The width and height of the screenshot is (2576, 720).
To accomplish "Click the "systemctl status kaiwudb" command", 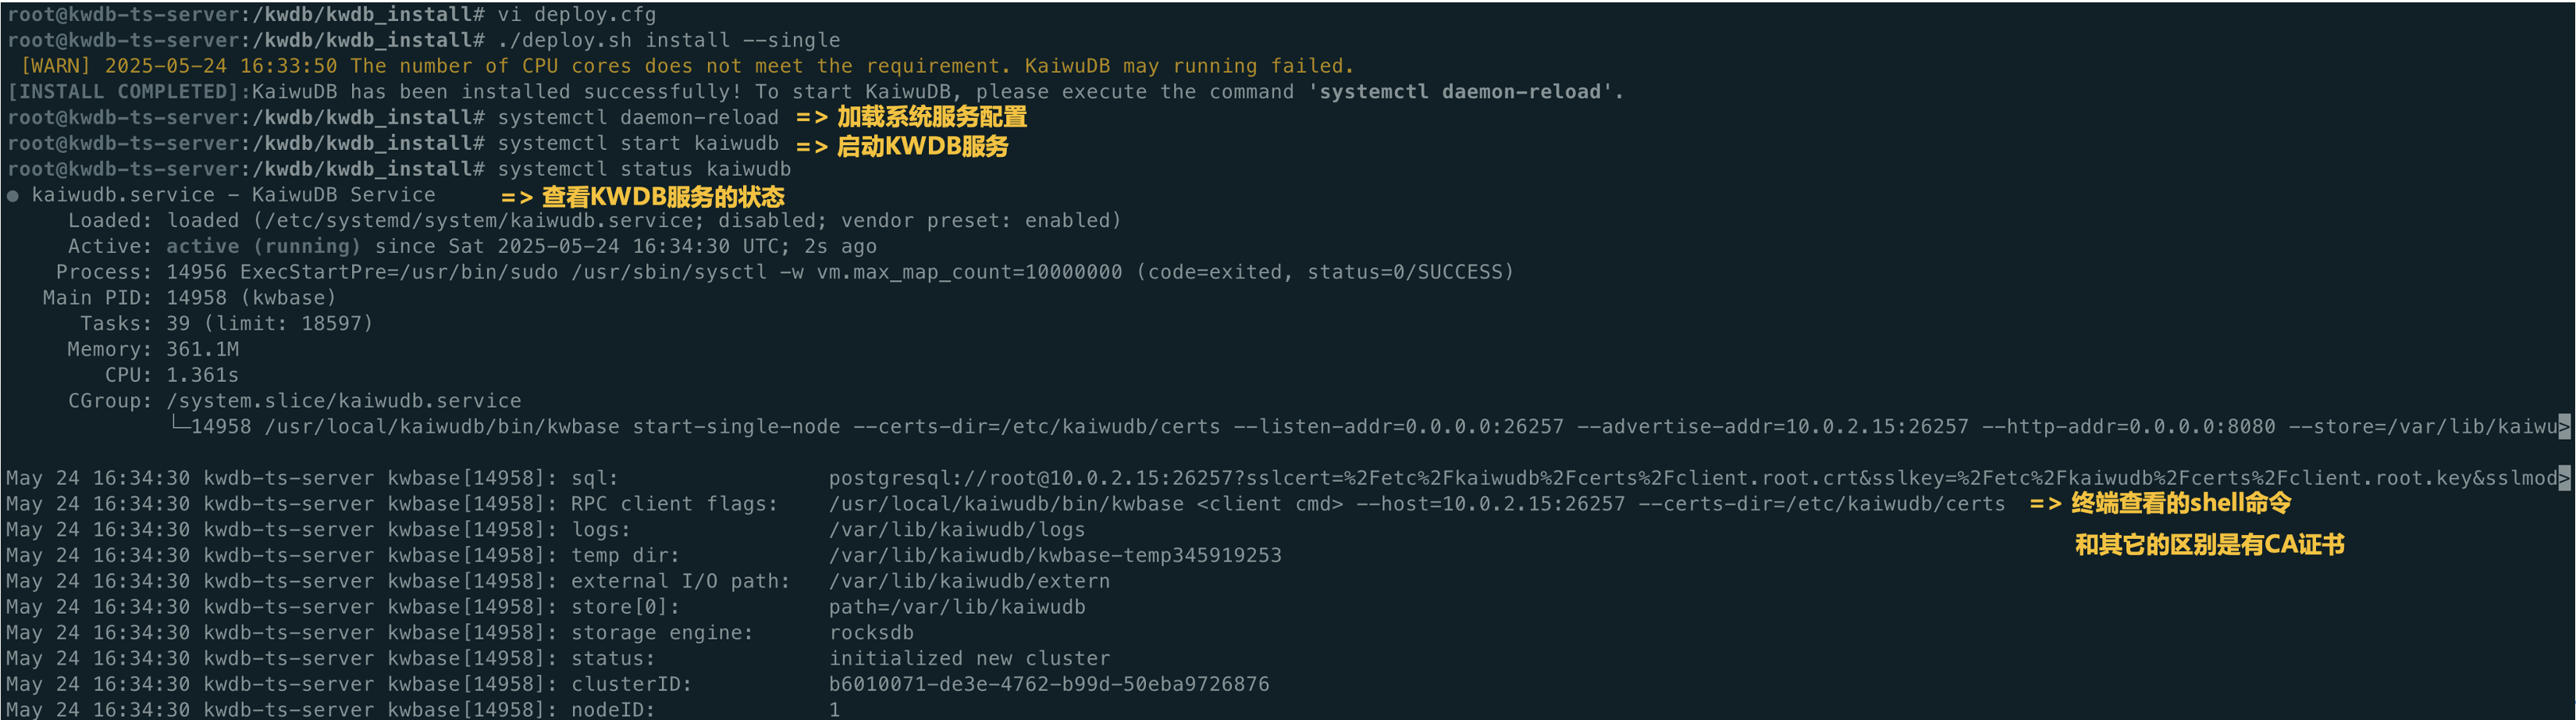I will 644,170.
